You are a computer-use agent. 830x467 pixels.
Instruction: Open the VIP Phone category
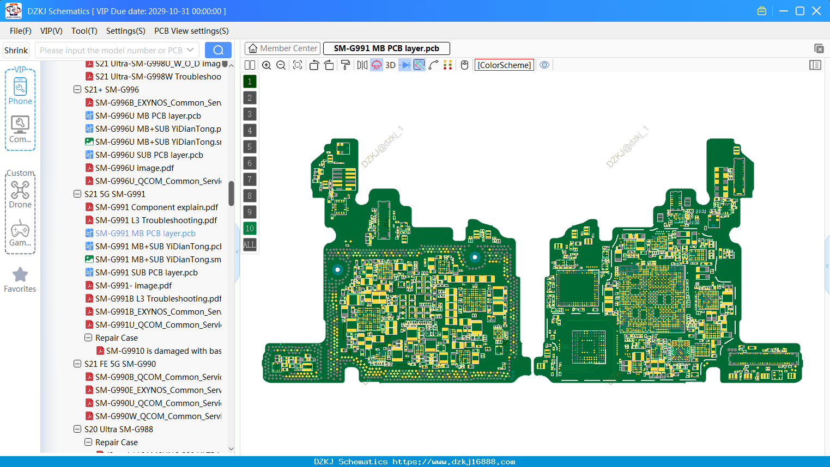[x=20, y=91]
